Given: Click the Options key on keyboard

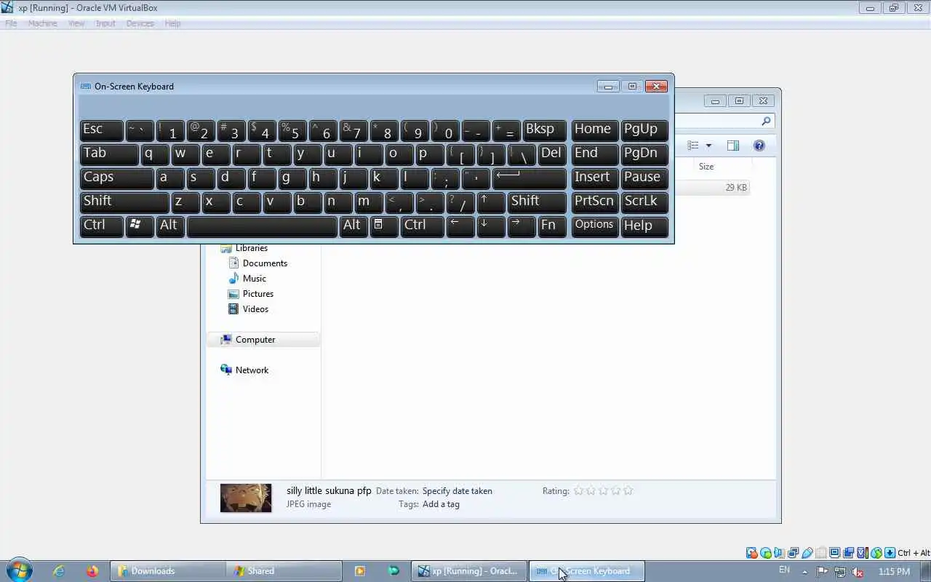Looking at the screenshot, I should coord(595,226).
